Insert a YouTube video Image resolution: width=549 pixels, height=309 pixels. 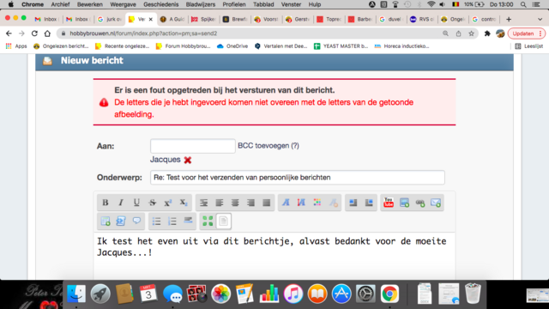coord(389,203)
